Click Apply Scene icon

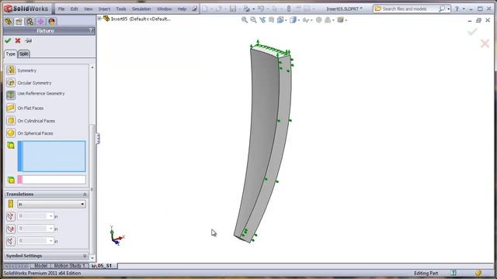(x=328, y=20)
